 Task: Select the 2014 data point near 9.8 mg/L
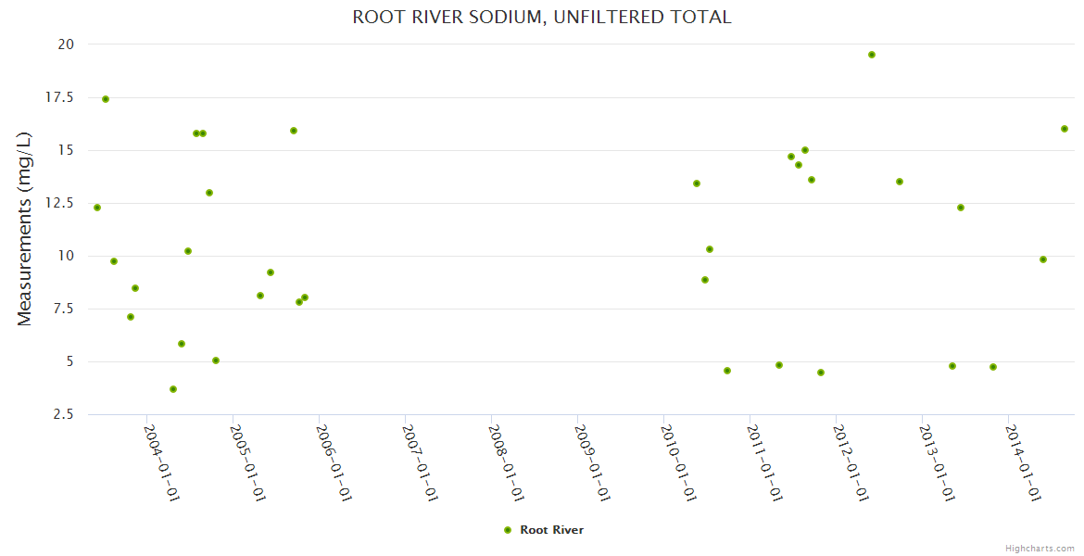click(1043, 259)
